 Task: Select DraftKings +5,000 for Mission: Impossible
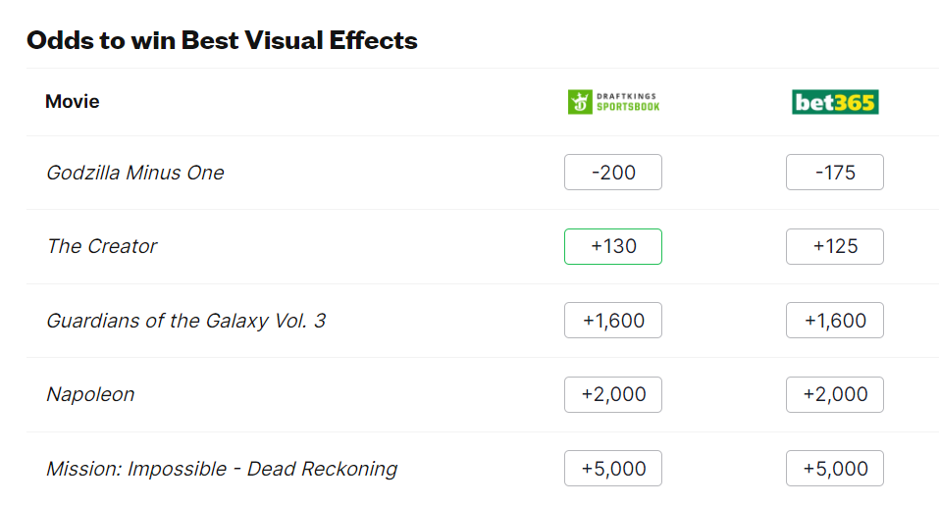[613, 469]
